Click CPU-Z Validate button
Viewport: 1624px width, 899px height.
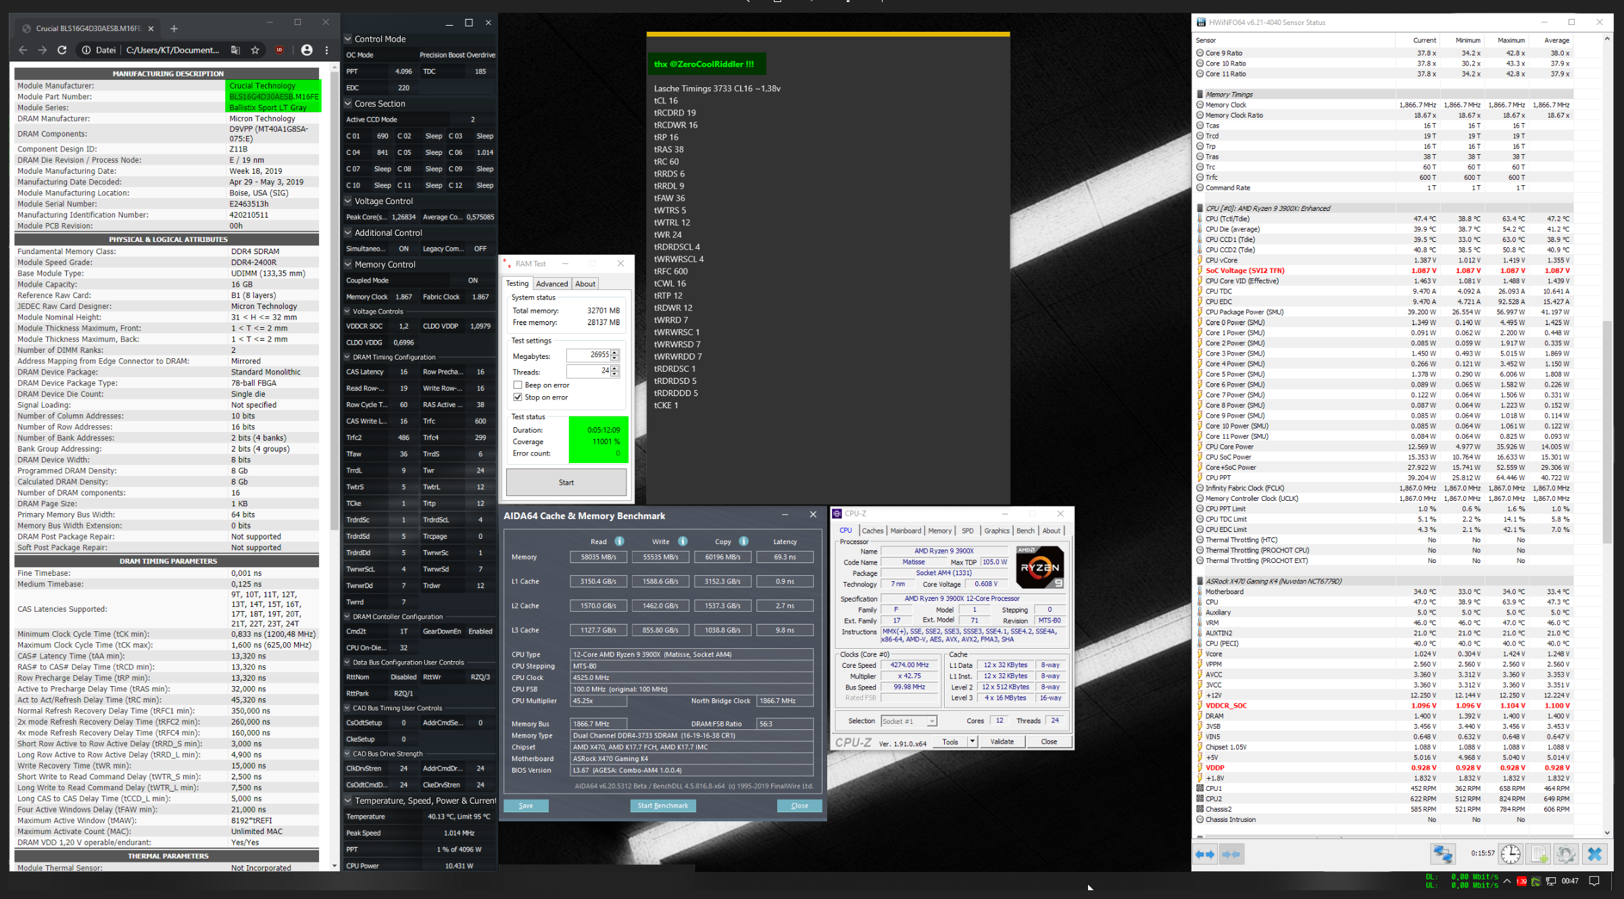1002,742
